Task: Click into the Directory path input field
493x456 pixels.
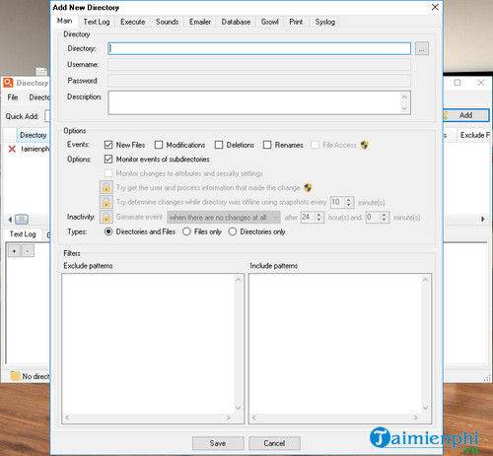Action: pos(259,48)
